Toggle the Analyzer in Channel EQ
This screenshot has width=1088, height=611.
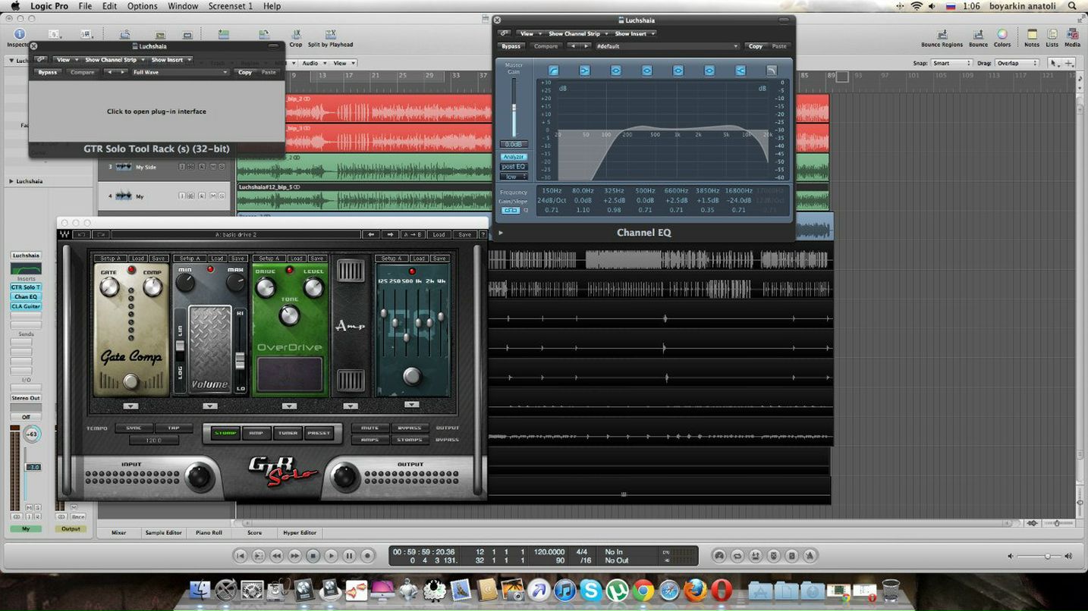coord(514,157)
